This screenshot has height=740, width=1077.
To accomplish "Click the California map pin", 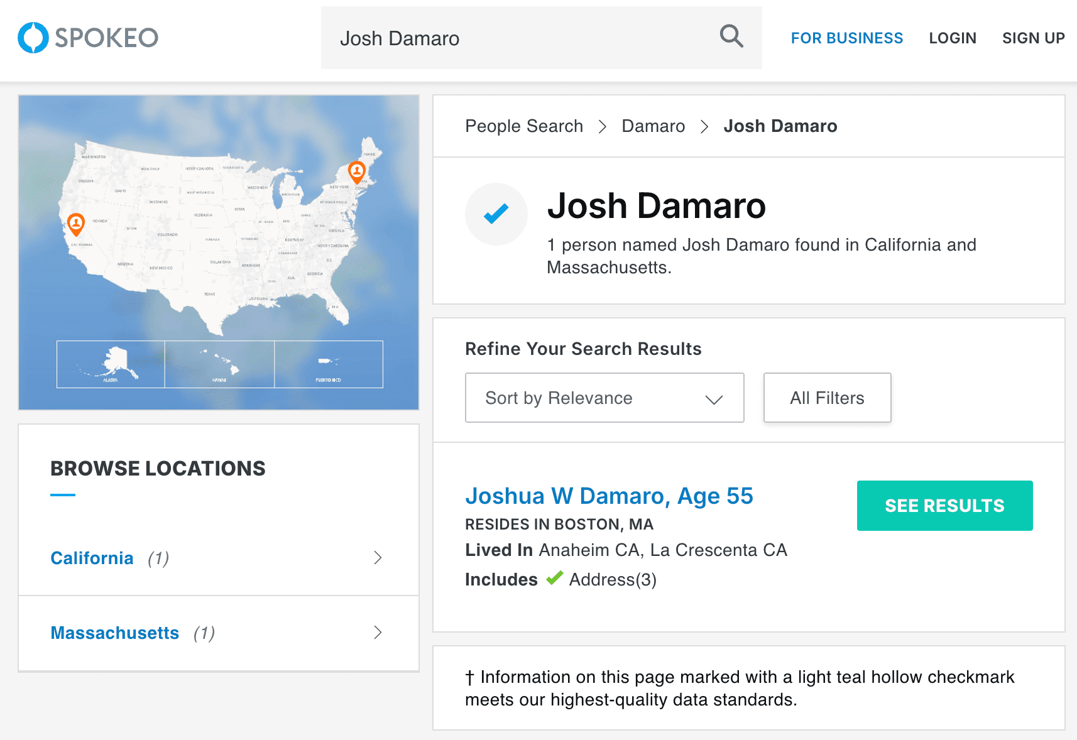I will coord(76,224).
